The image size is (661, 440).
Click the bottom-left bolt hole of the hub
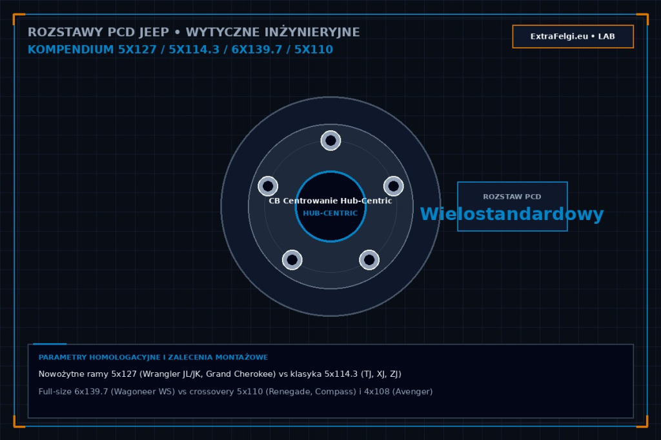pyautogui.click(x=292, y=259)
